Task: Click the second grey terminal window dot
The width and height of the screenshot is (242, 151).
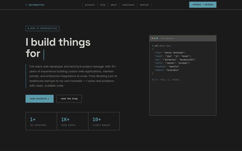Action: click(x=155, y=38)
